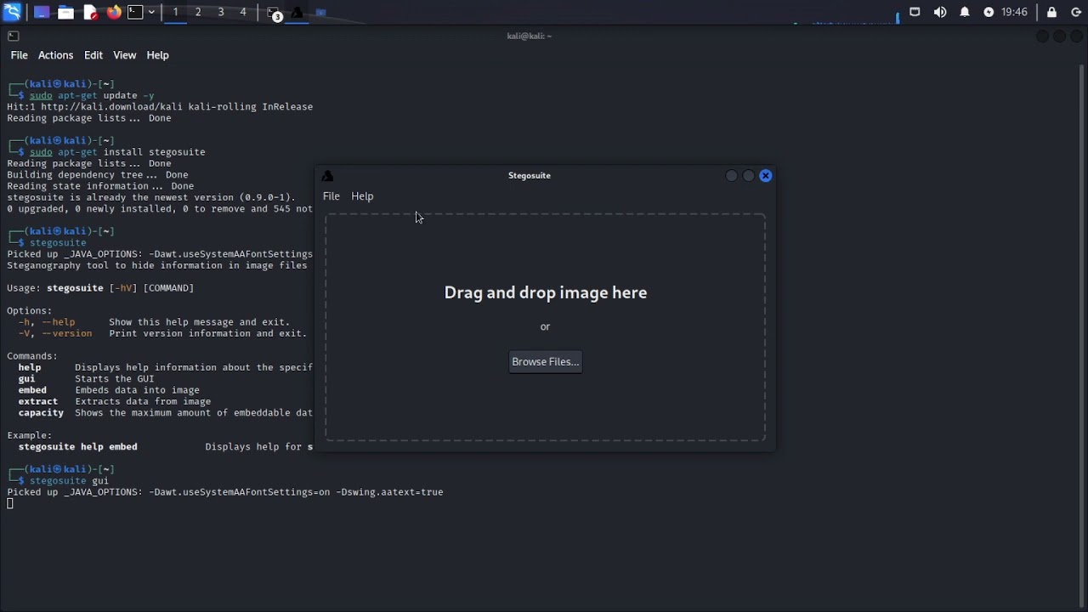Viewport: 1088px width, 612px height.
Task: Lock the screen with padlock icon
Action: point(1051,12)
